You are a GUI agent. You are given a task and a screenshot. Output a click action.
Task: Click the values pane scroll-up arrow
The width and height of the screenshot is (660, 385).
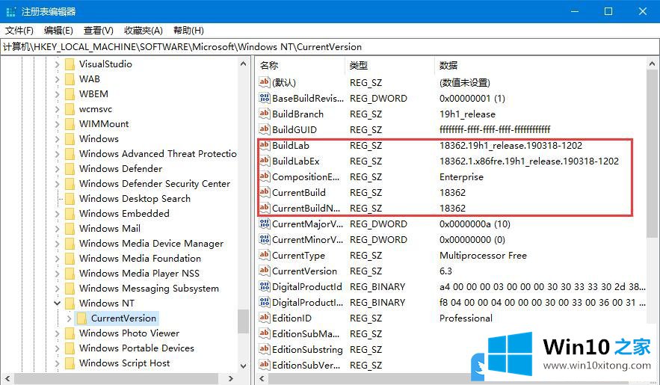653,64
